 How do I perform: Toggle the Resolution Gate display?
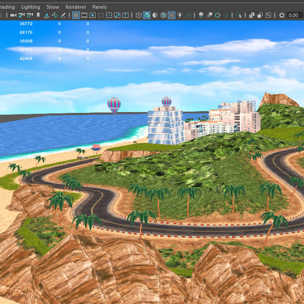[93, 15]
